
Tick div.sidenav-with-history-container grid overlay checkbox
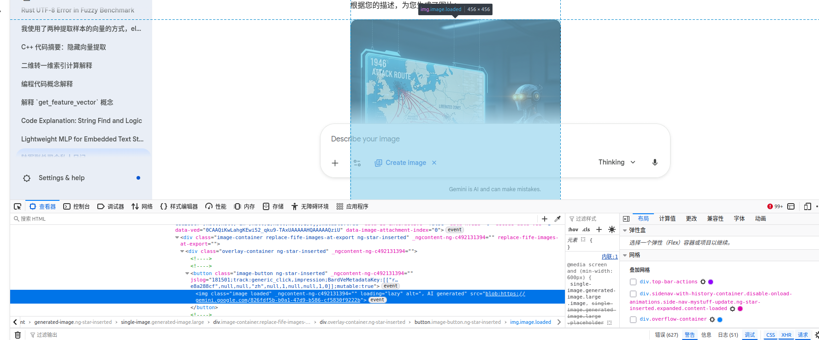(633, 294)
